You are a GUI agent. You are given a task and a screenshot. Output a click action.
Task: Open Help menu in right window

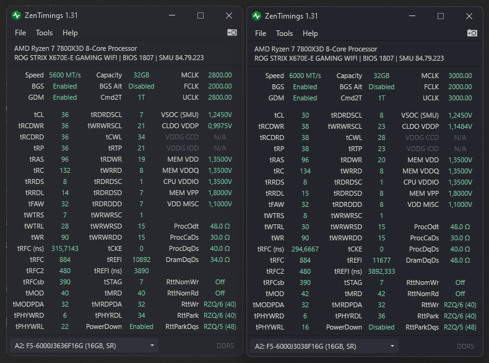click(310, 33)
